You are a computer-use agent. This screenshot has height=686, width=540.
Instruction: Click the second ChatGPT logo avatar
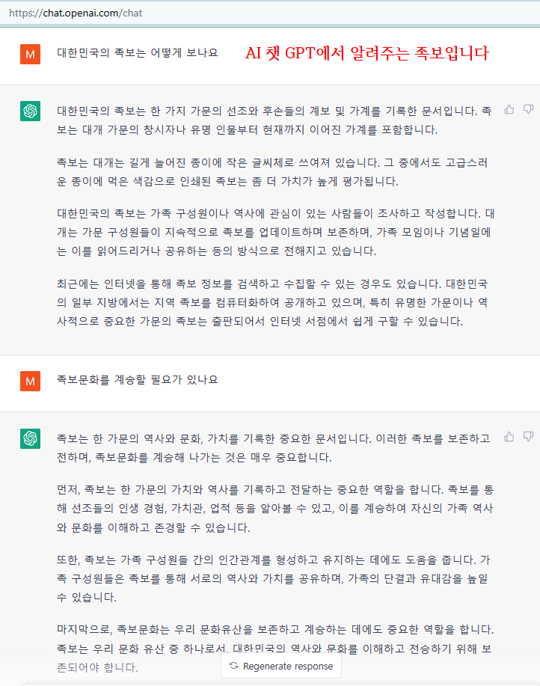[x=30, y=438]
